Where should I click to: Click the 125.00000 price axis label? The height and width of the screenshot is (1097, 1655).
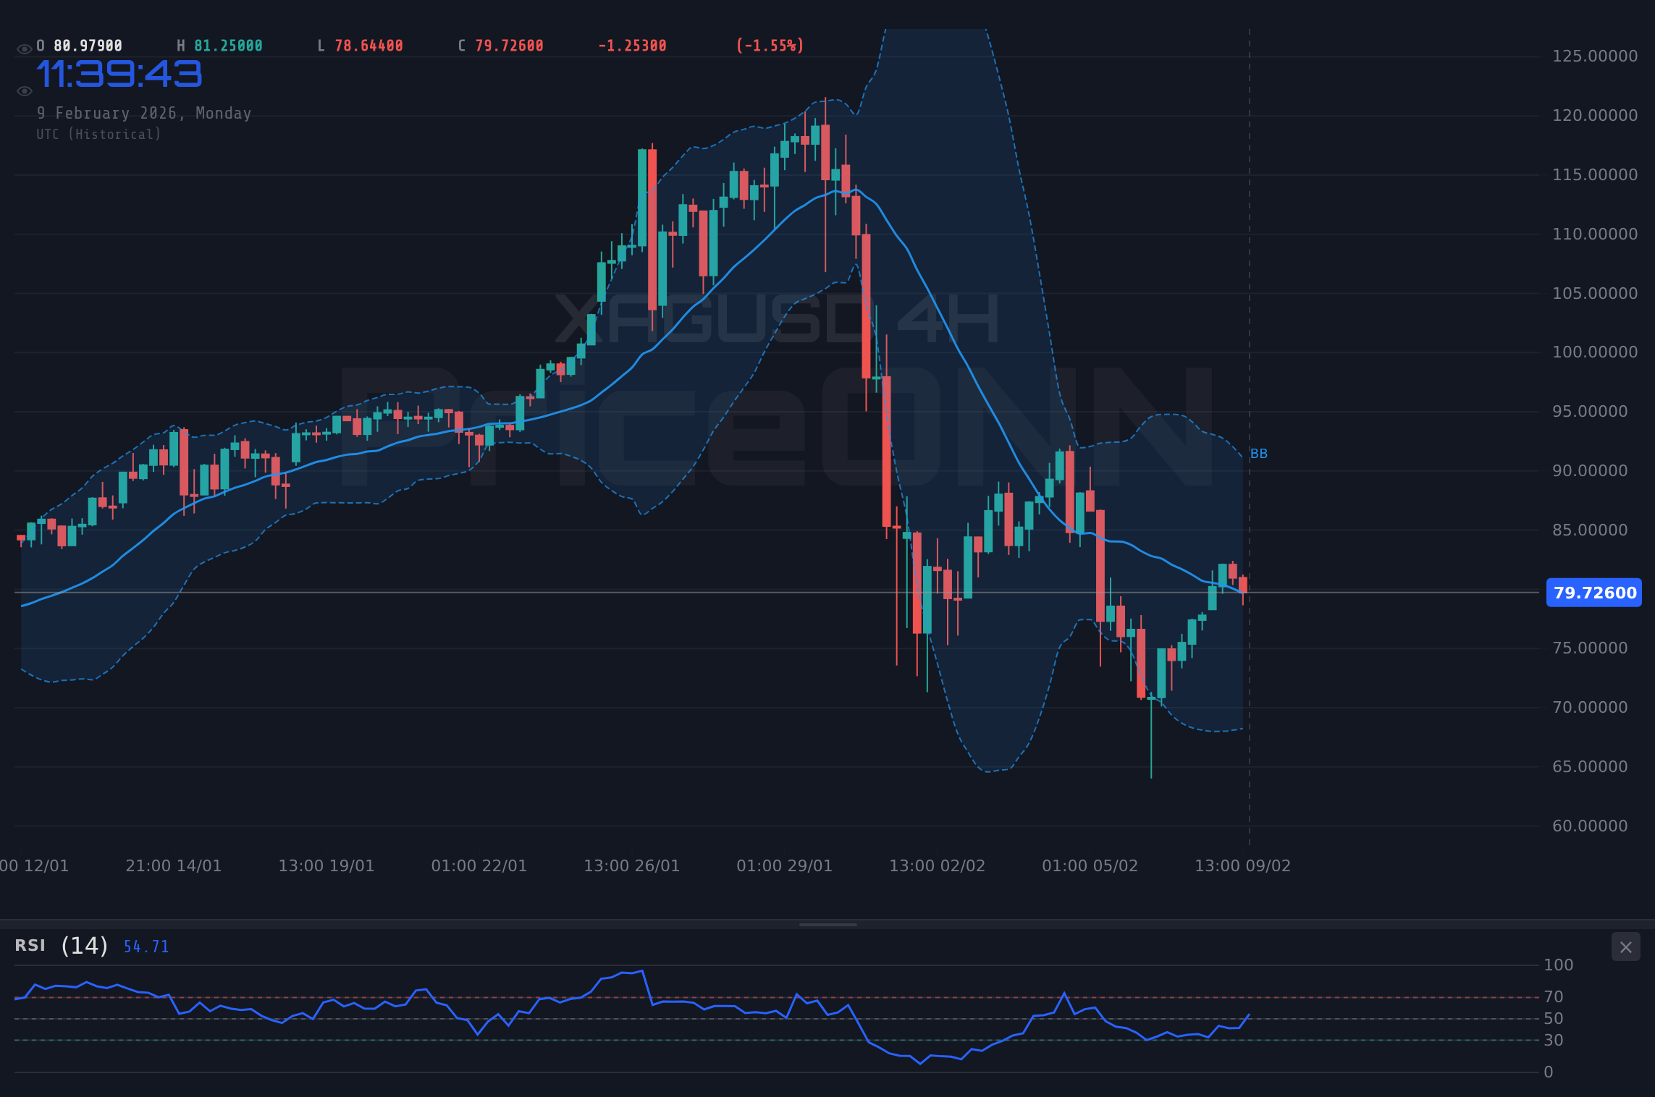[1595, 56]
